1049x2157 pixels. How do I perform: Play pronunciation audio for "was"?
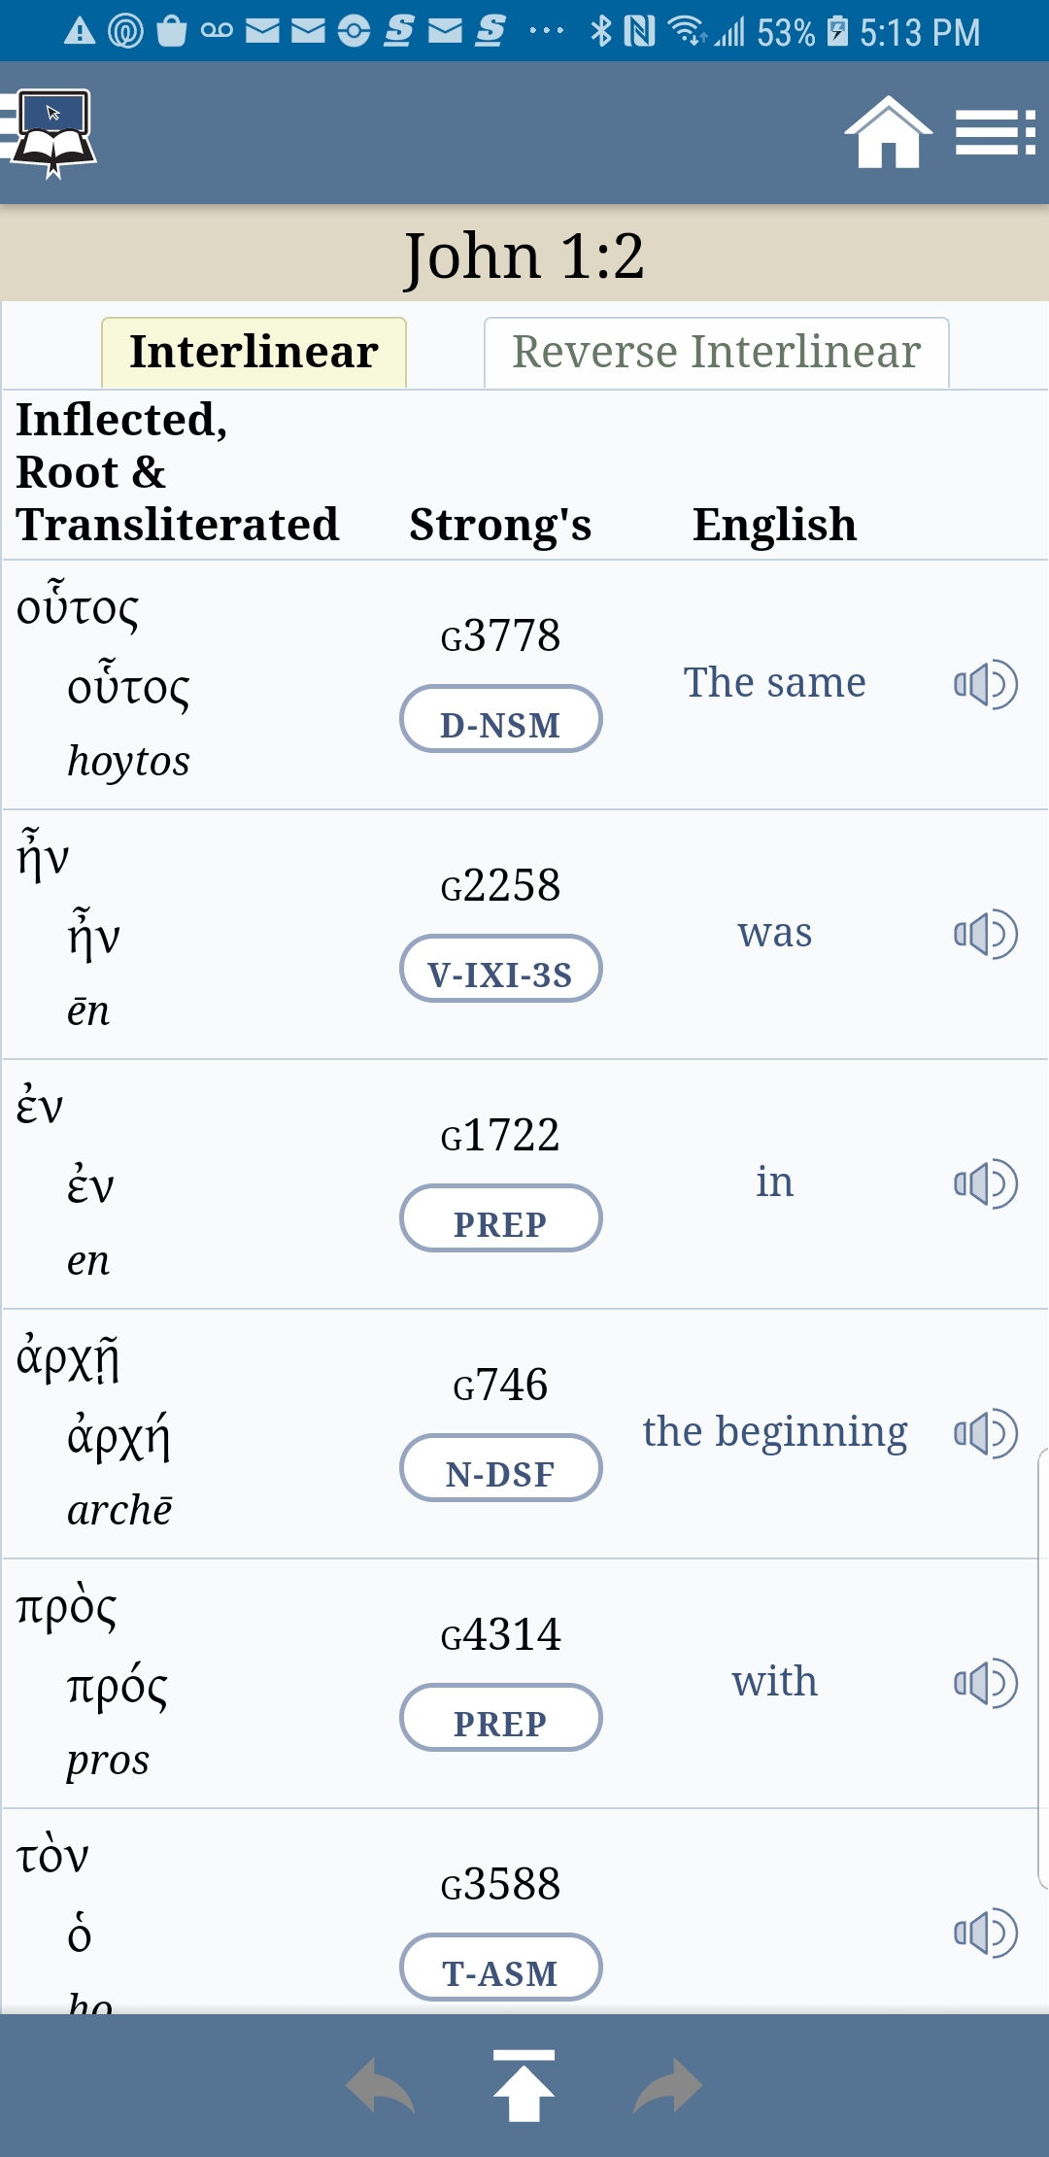click(x=985, y=934)
